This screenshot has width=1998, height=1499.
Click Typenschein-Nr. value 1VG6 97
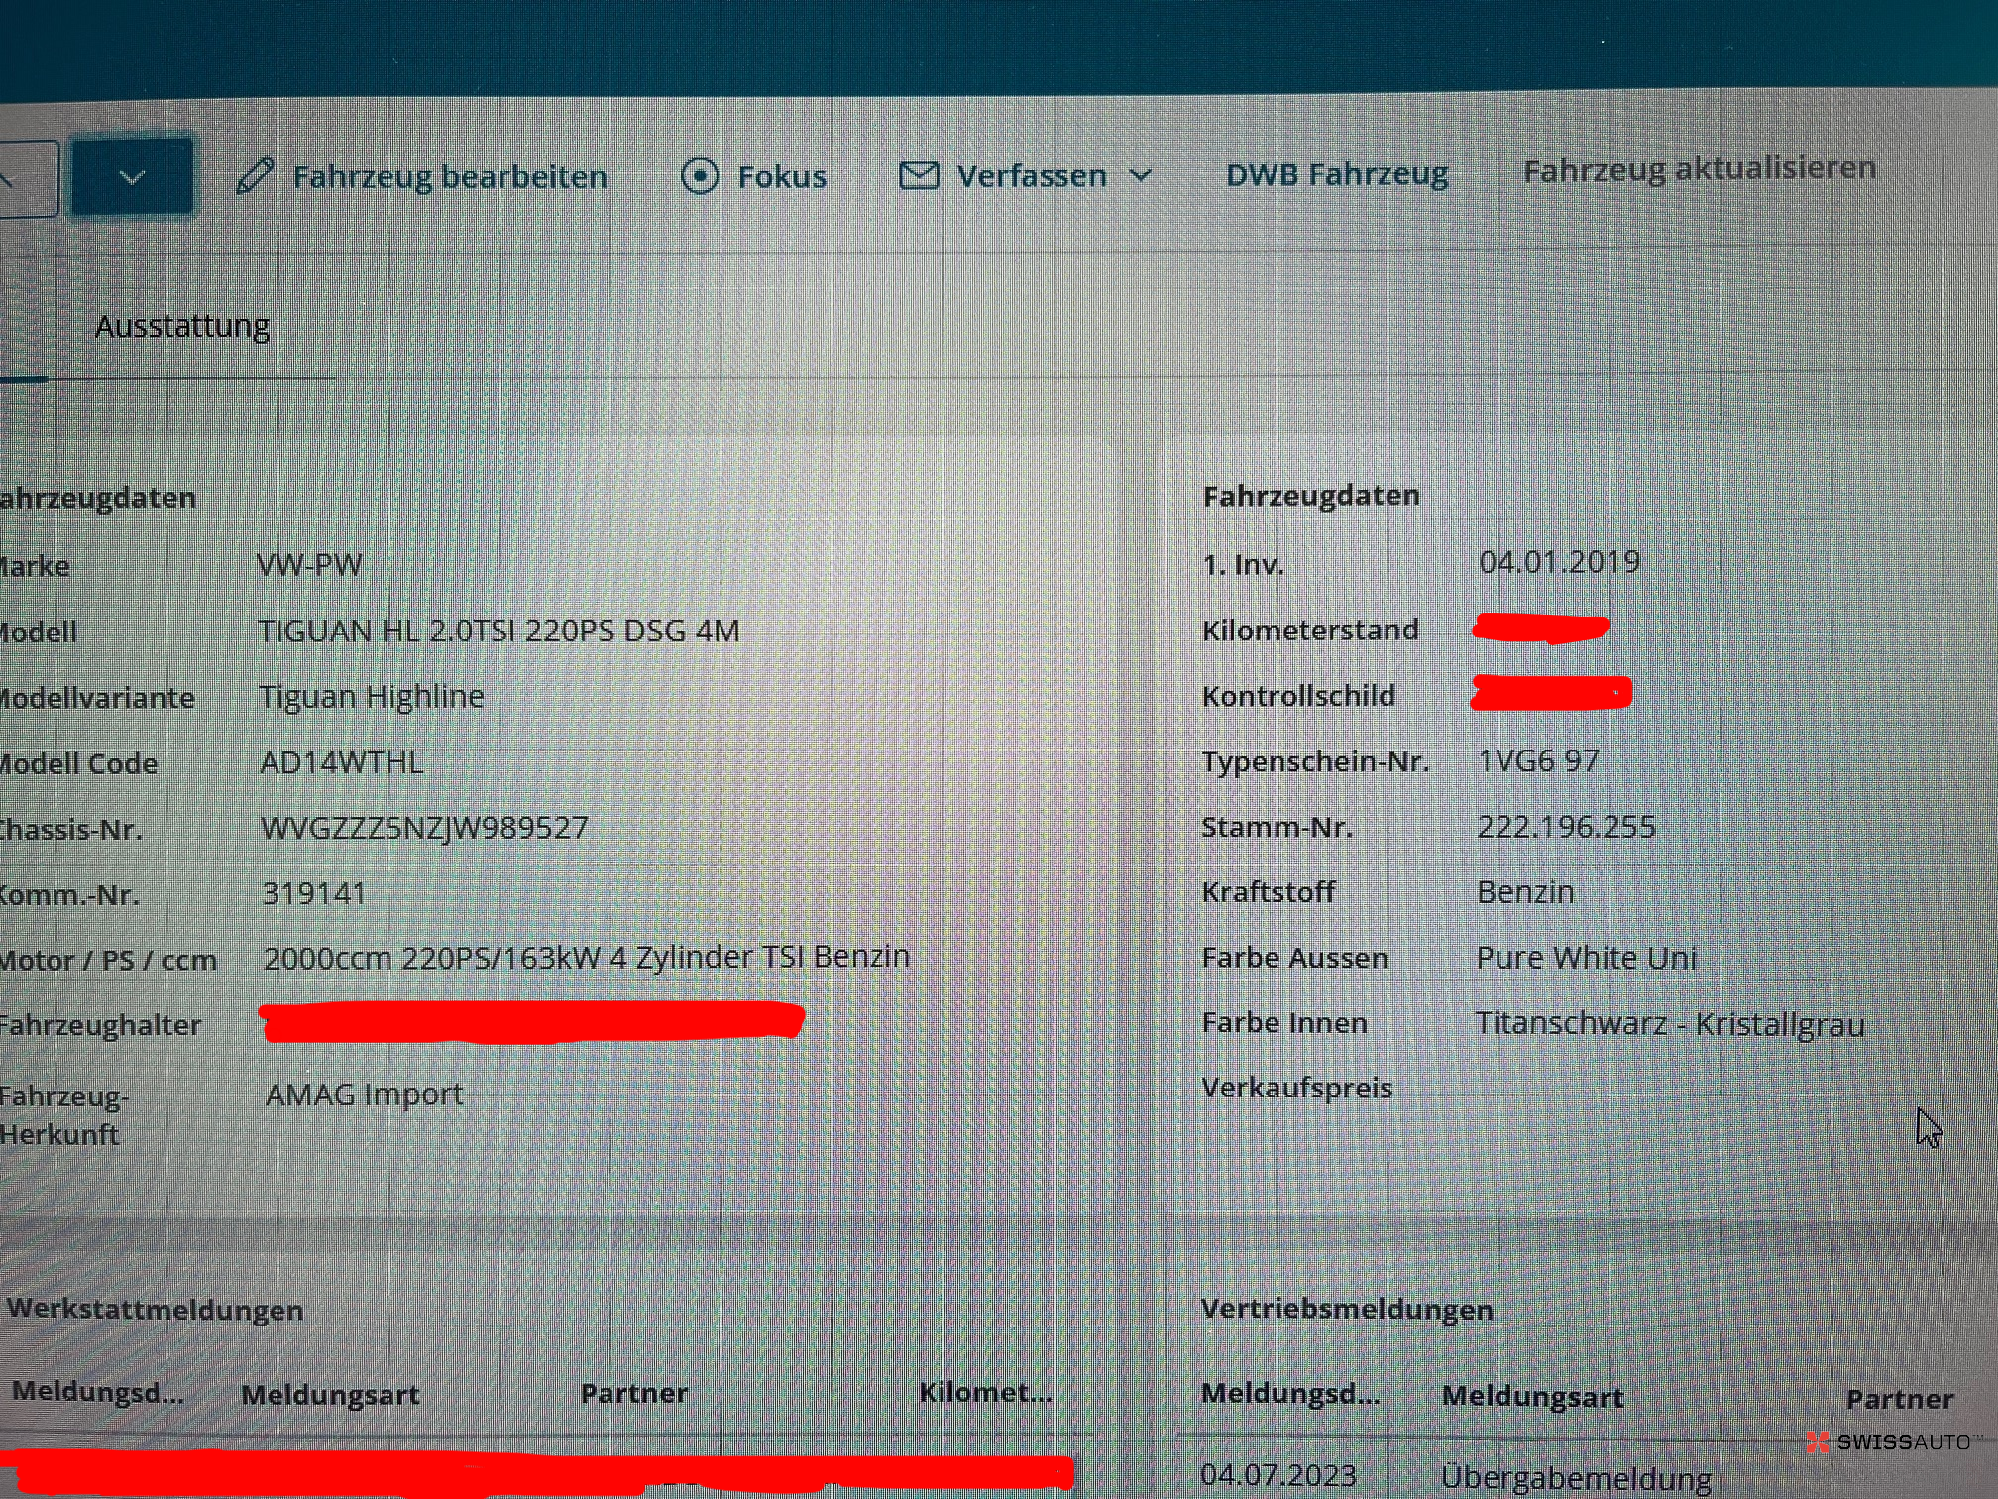(1539, 760)
